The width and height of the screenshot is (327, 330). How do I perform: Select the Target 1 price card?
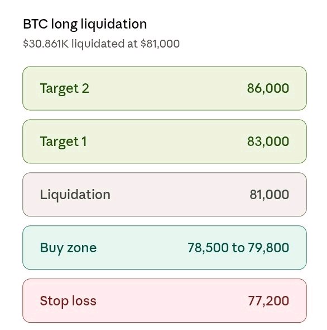point(165,141)
